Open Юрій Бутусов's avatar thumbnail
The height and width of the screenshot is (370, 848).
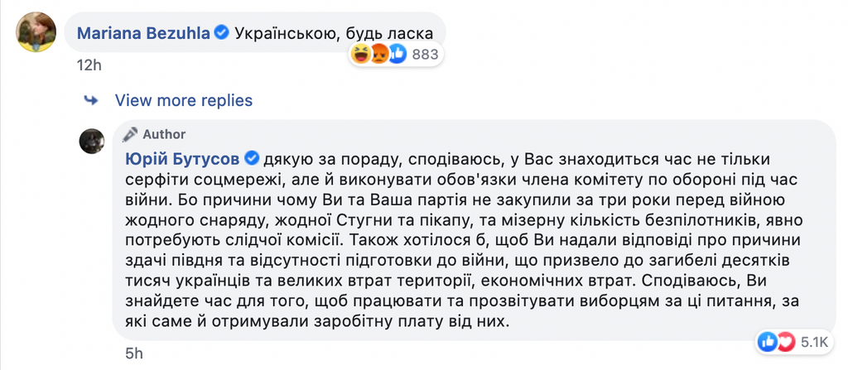[91, 141]
